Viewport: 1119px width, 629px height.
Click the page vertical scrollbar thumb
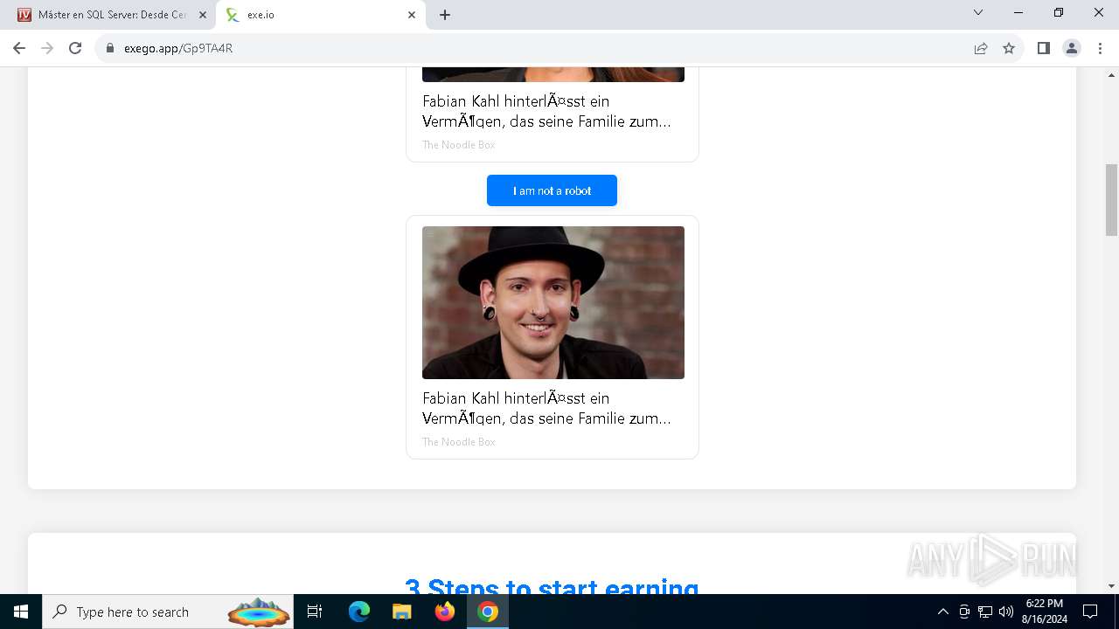click(x=1112, y=200)
